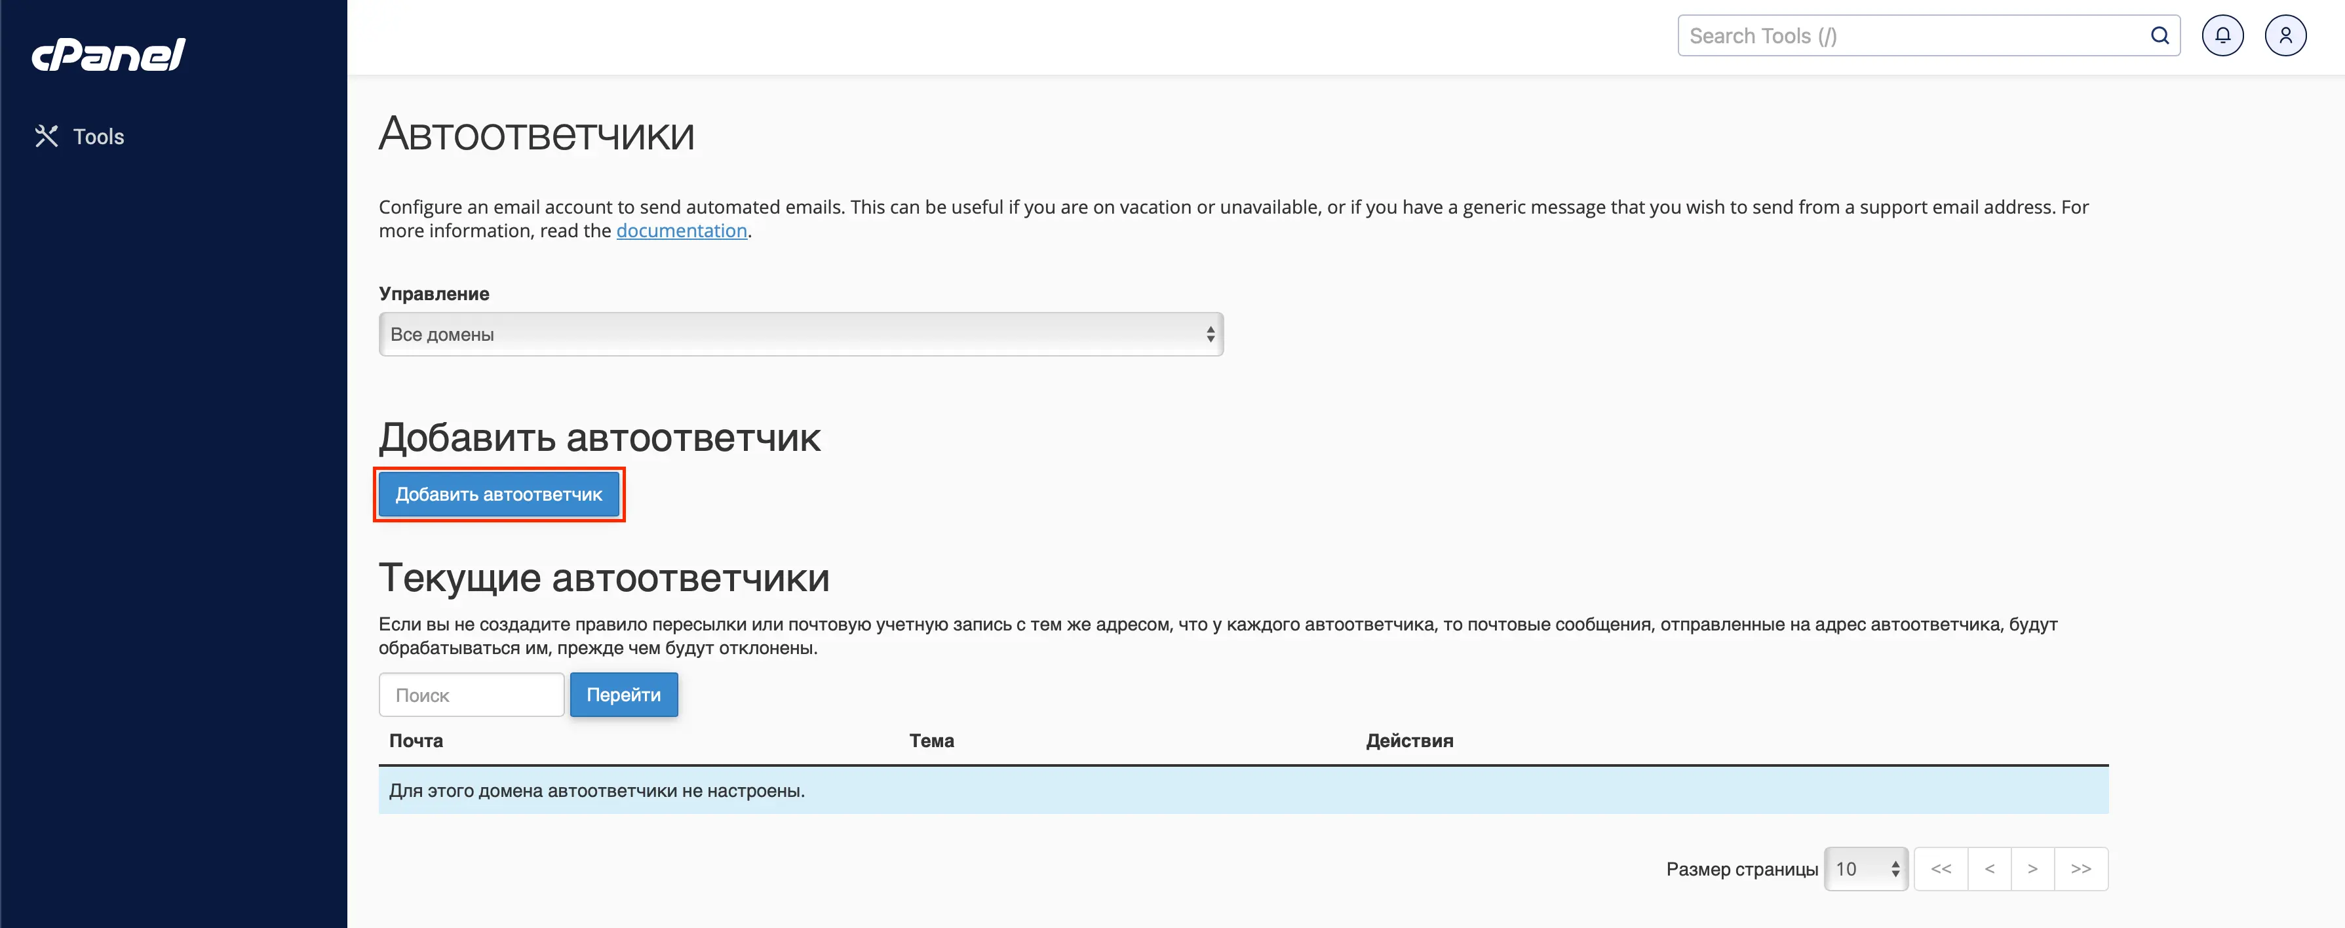Follow the documentation link
This screenshot has width=2345, height=928.
pyautogui.click(x=681, y=231)
